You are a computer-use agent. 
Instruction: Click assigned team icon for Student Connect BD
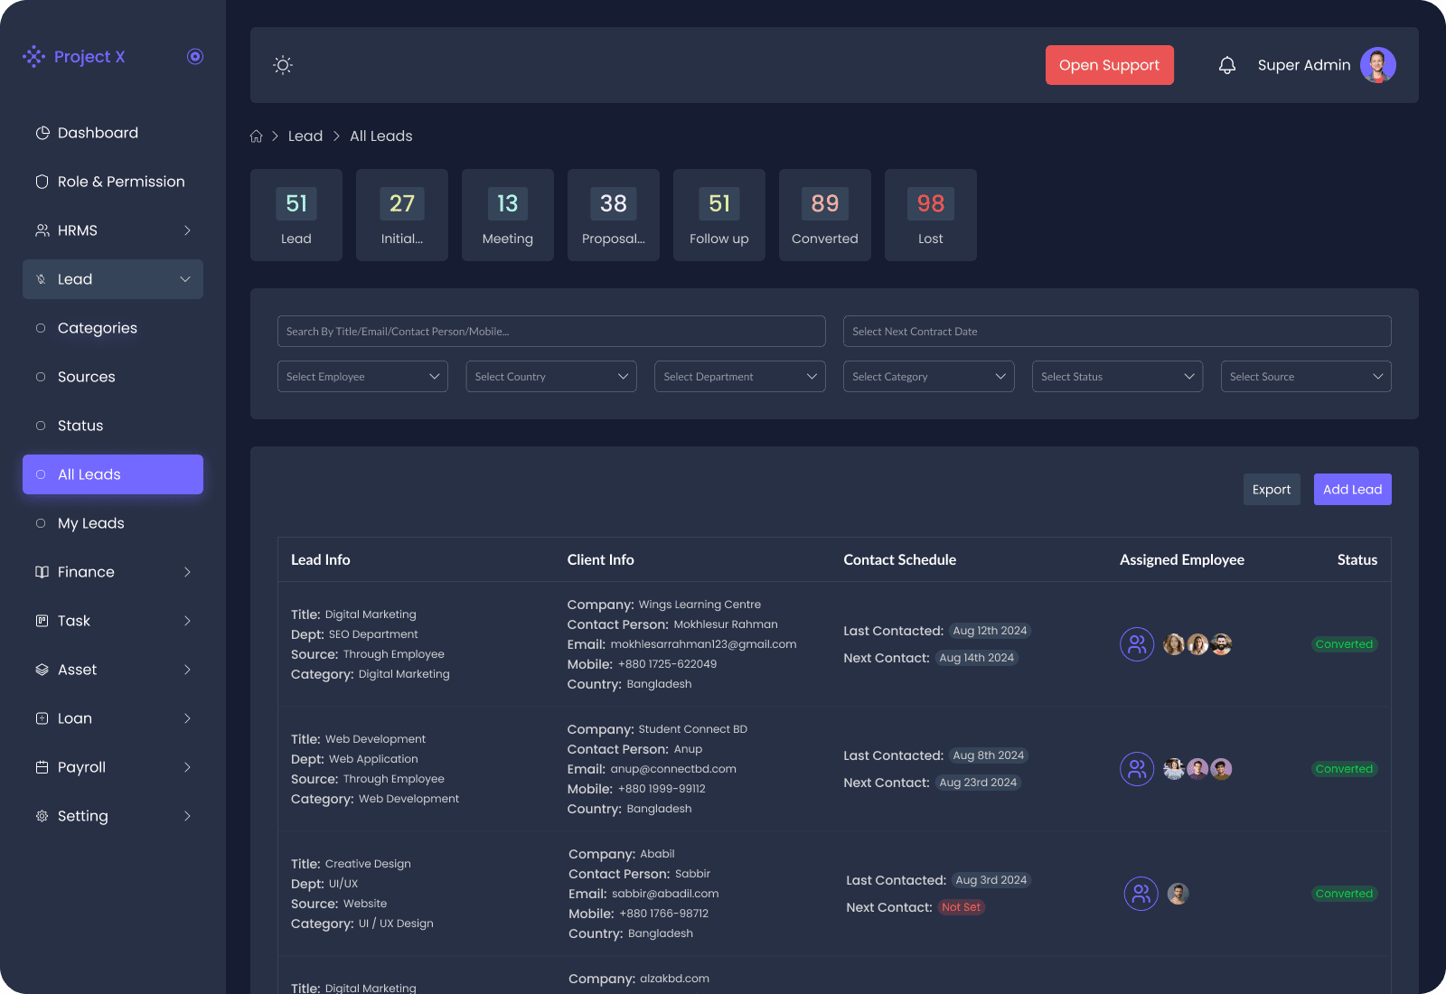[1136, 769]
